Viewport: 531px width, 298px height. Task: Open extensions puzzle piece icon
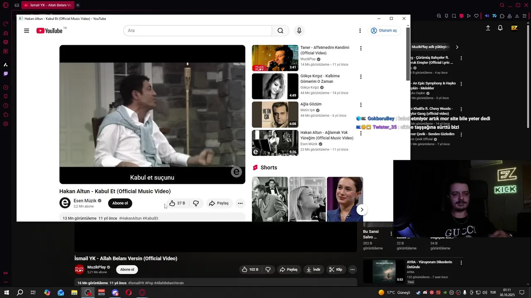point(502,16)
